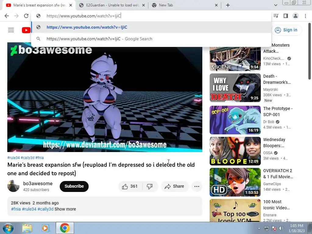Close the New Tab tab
Viewport: 312px width, 234px height.
tap(216, 5)
